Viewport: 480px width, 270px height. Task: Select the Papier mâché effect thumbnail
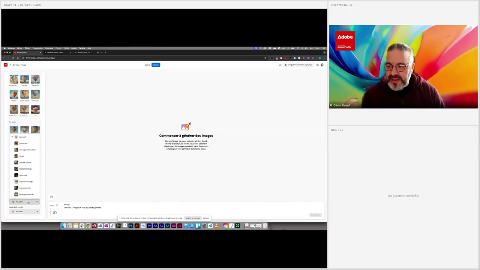pyautogui.click(x=24, y=94)
